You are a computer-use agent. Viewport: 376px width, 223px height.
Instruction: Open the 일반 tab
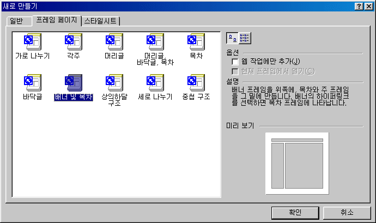(19, 21)
